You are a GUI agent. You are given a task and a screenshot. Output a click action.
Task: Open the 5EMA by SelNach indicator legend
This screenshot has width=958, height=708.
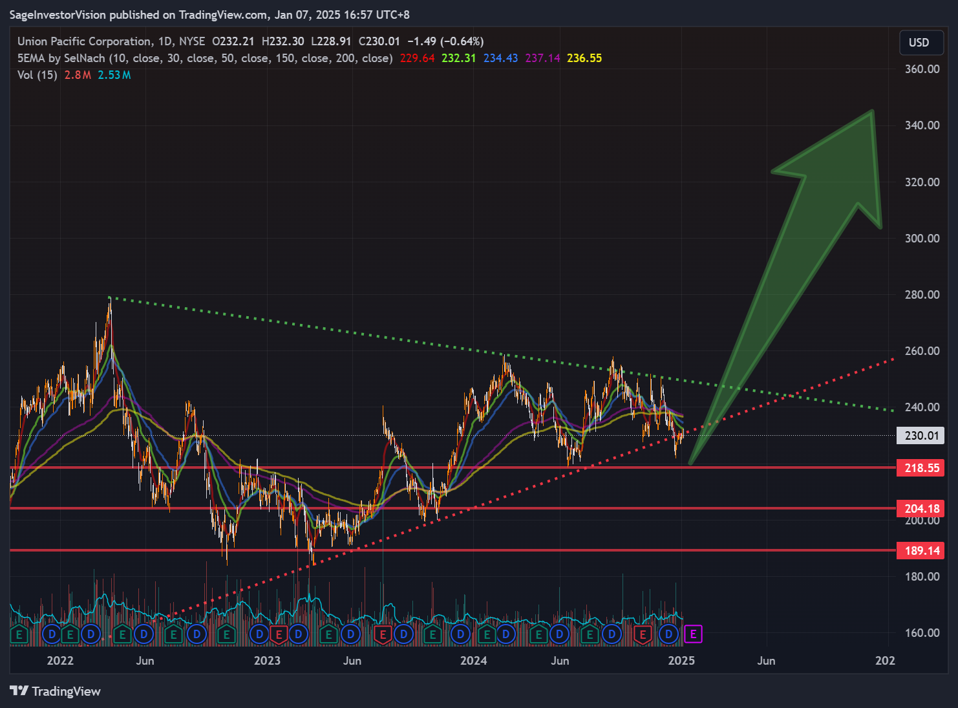point(205,58)
